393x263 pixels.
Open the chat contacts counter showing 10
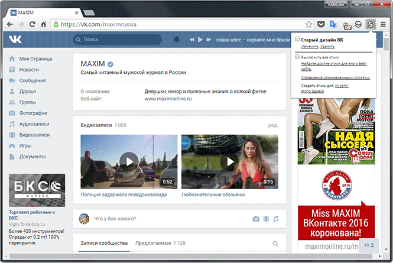coord(369,245)
